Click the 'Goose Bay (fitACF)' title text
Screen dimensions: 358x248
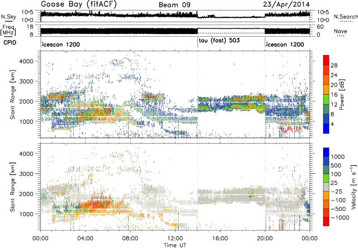[79, 4]
